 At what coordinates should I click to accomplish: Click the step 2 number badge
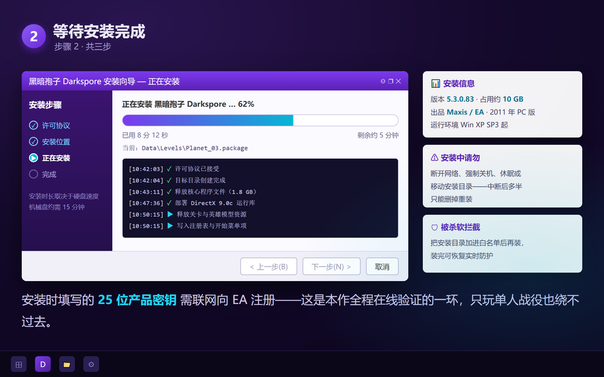tap(34, 36)
